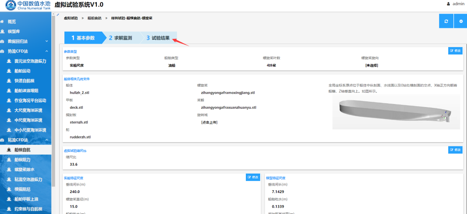Click the icon beside 船舶运动 in sidebar
The width and height of the screenshot is (467, 214).
[x=9, y=71]
